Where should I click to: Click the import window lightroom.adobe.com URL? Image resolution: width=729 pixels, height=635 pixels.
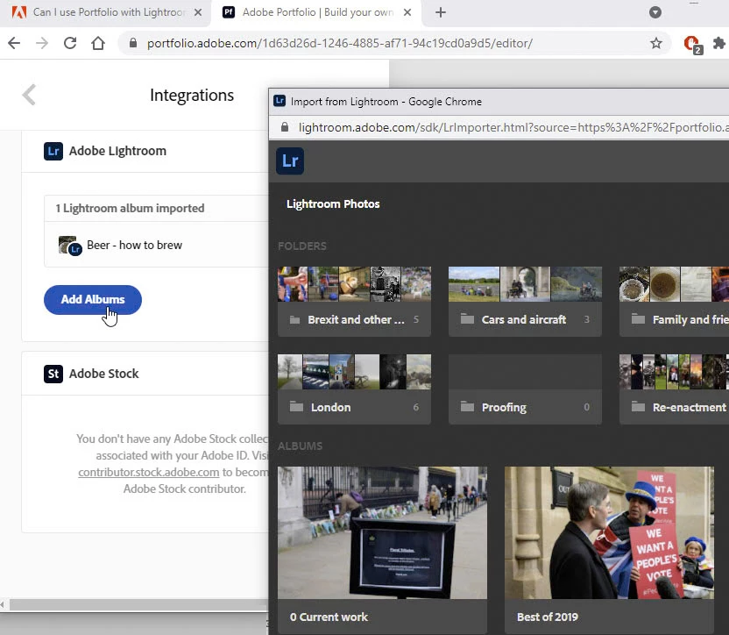pyautogui.click(x=513, y=127)
